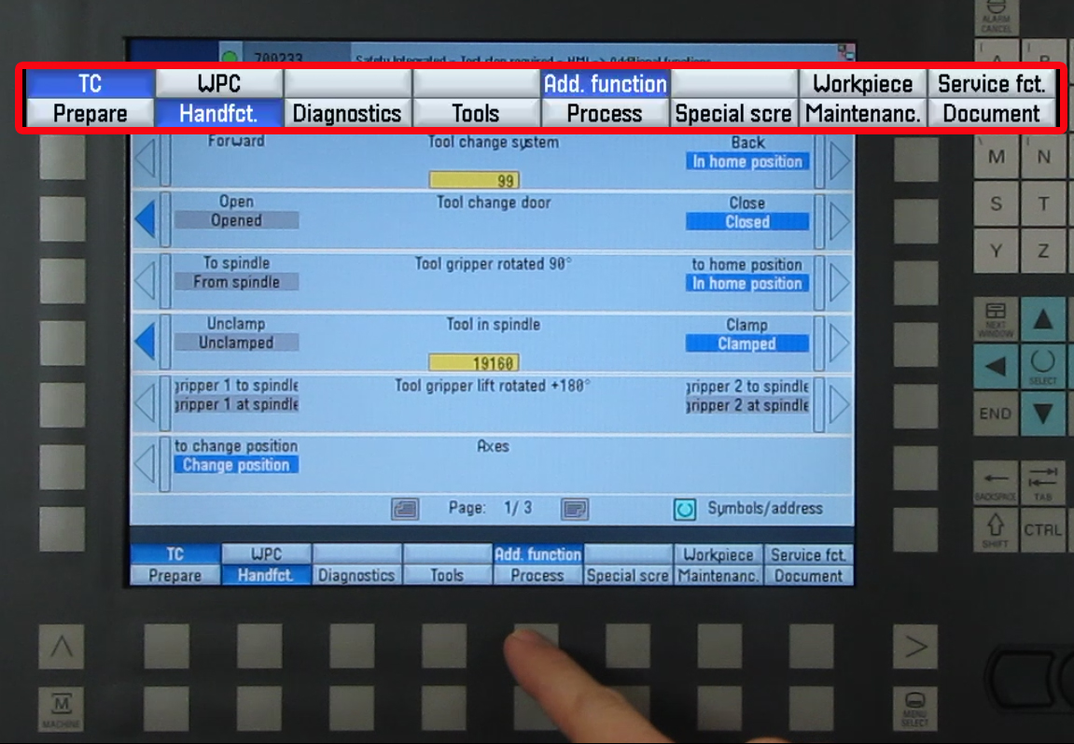The height and width of the screenshot is (744, 1074).
Task: Click the right arrow to Clamp tool in spindle
Action: tap(840, 343)
